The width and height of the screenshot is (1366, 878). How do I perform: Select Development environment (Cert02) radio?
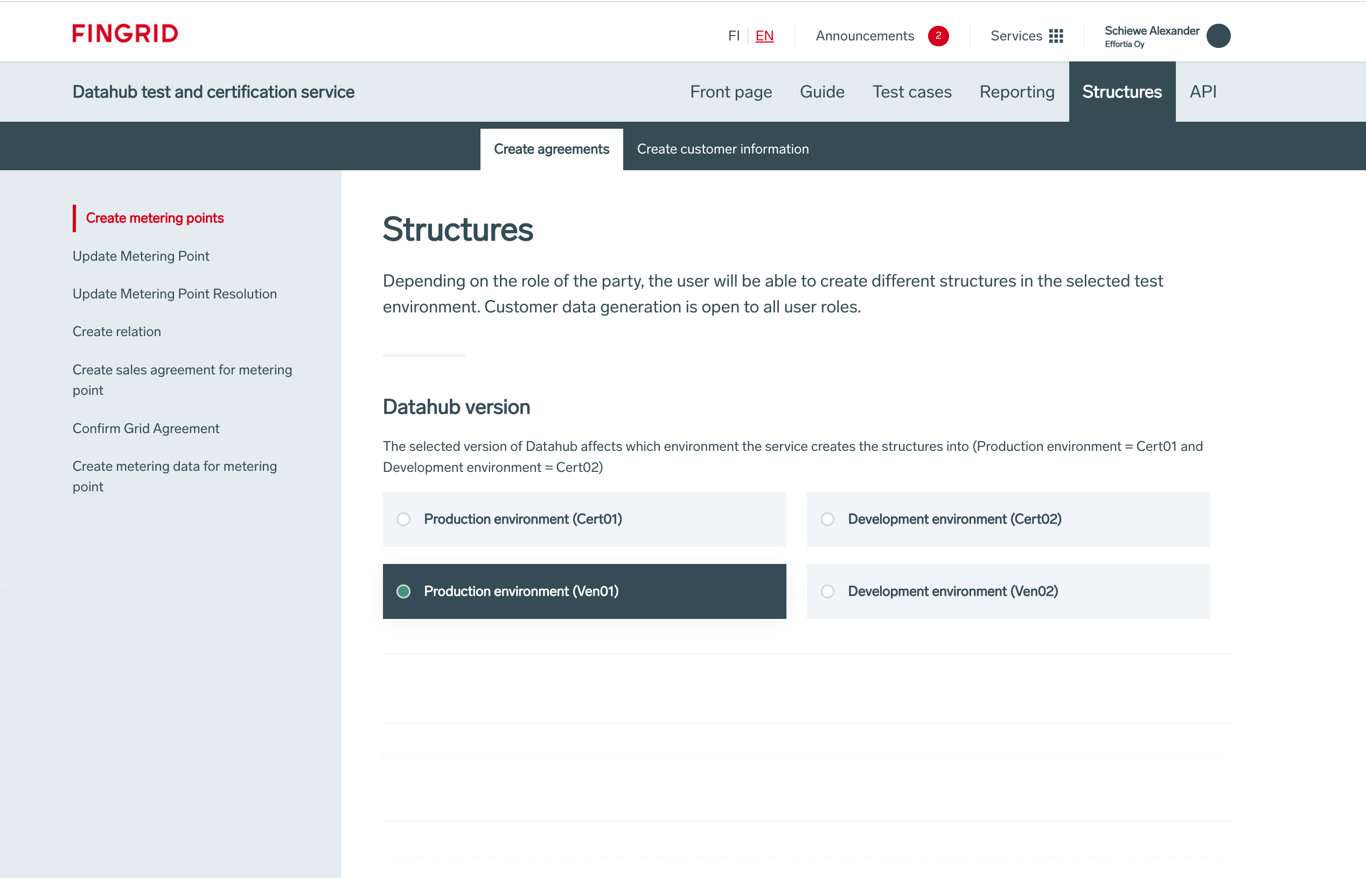point(828,519)
